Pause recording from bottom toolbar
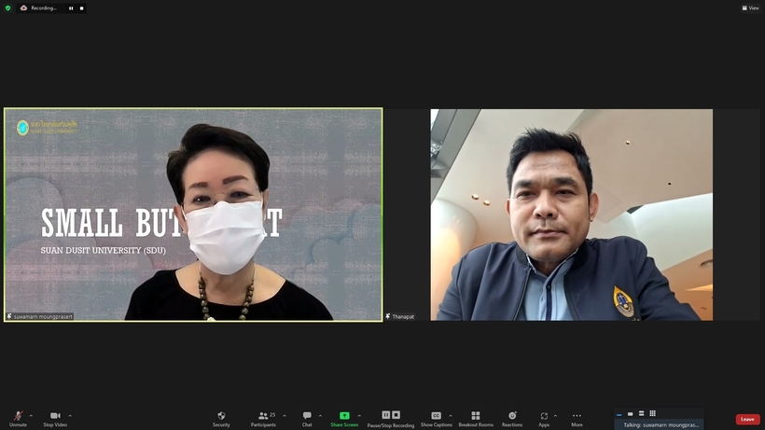 coord(386,415)
